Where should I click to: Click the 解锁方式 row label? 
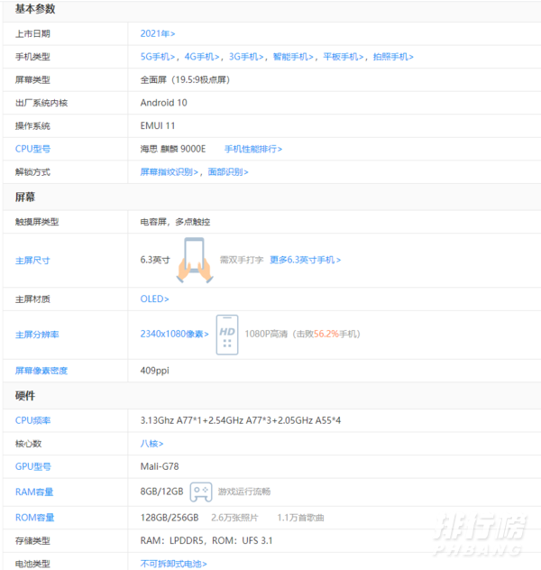(32, 172)
